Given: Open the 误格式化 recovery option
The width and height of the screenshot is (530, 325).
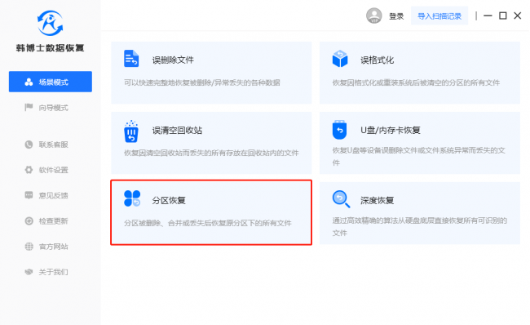Looking at the screenshot, I should [419, 73].
